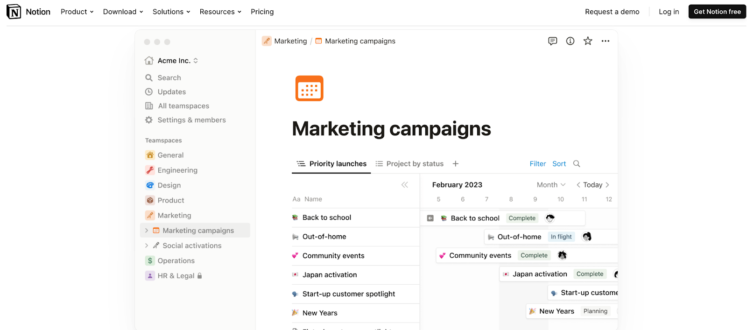This screenshot has height=330, width=747.
Task: Open the three-dot more options menu
Action: tap(606, 41)
